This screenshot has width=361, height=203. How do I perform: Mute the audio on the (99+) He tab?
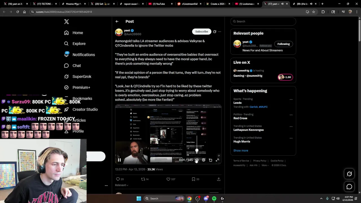click(x=311, y=4)
